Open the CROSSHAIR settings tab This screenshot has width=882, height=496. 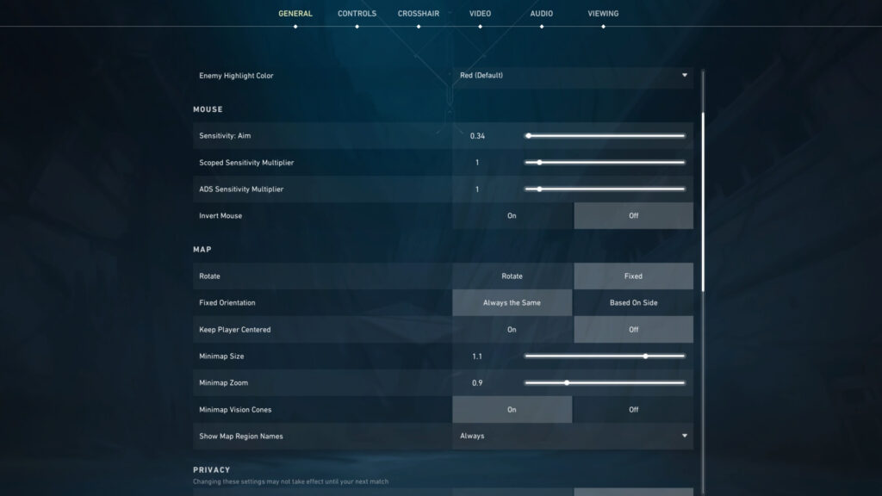click(417, 13)
